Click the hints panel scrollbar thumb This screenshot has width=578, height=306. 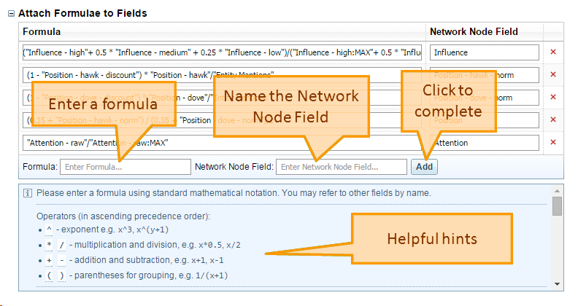click(x=557, y=207)
